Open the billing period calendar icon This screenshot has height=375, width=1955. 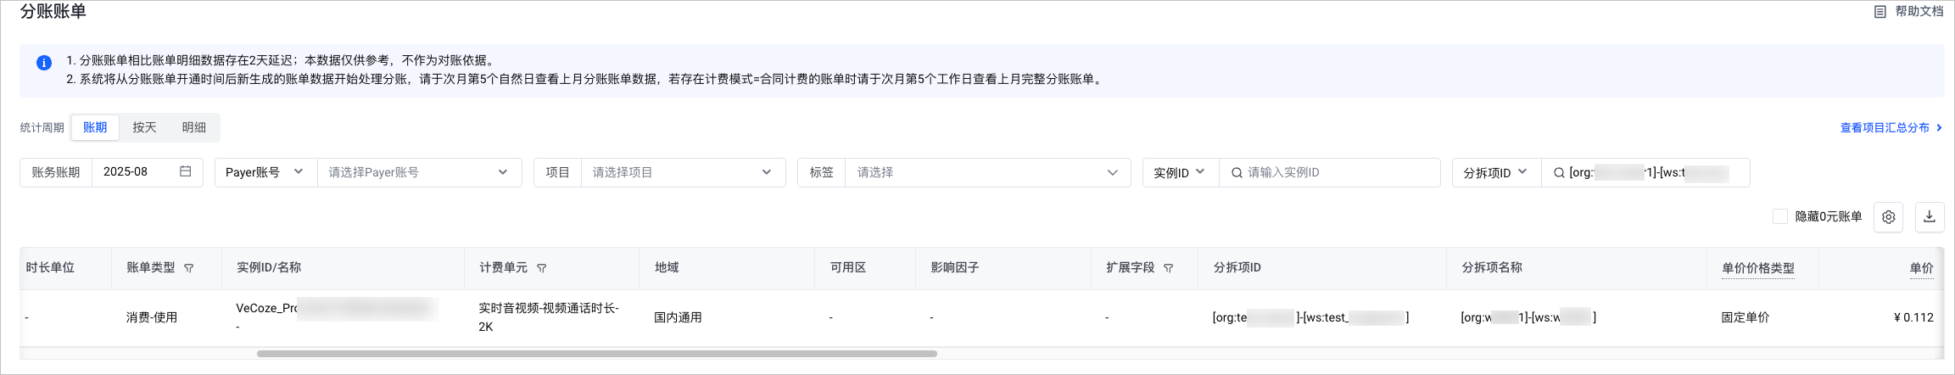tap(185, 171)
